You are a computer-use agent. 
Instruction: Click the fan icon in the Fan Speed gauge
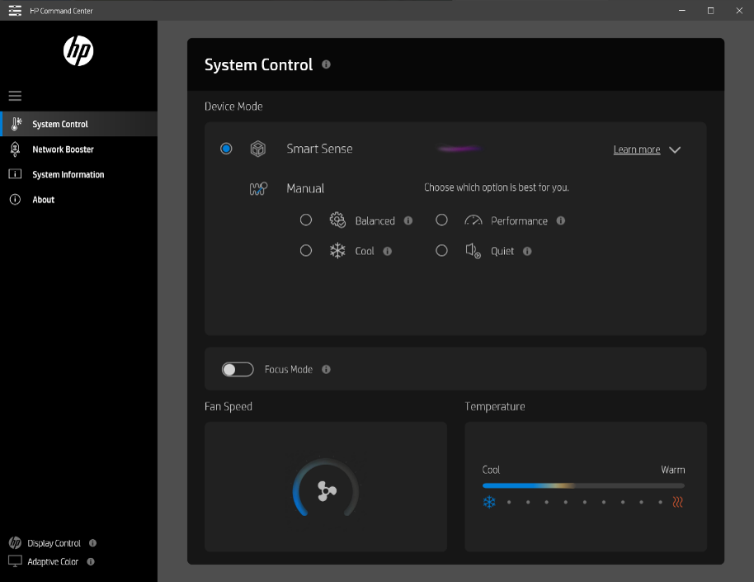pos(327,491)
